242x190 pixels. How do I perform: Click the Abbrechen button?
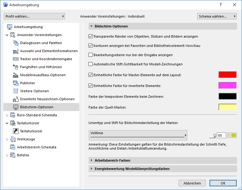tap(192, 183)
